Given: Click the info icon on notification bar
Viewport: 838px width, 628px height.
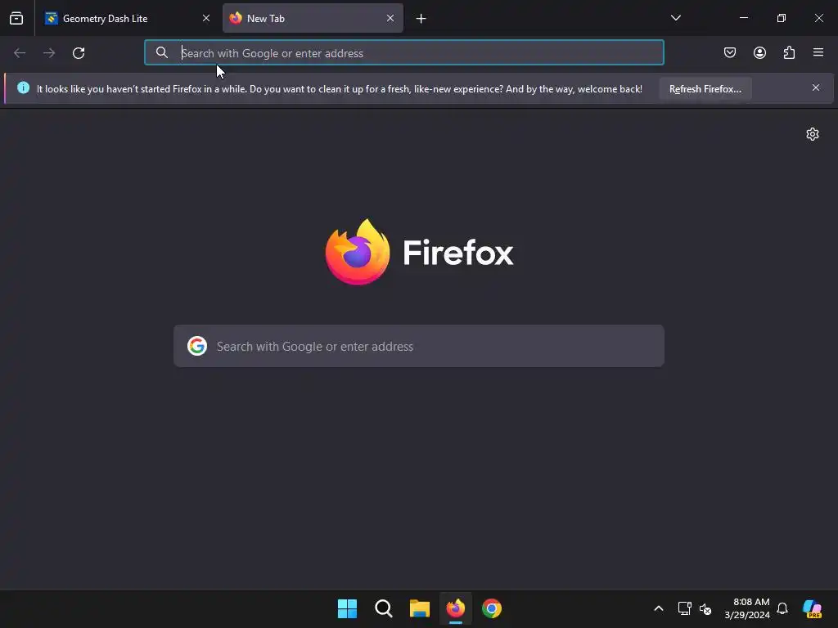Looking at the screenshot, I should coord(23,87).
